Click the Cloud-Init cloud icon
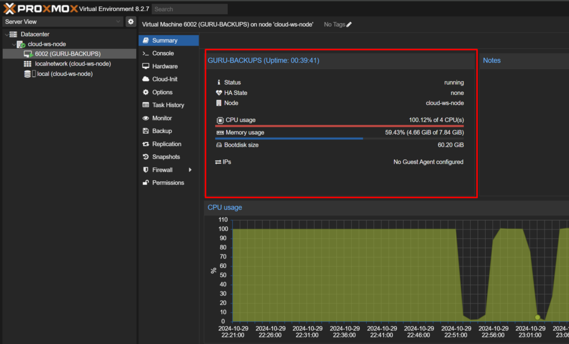 pos(146,79)
